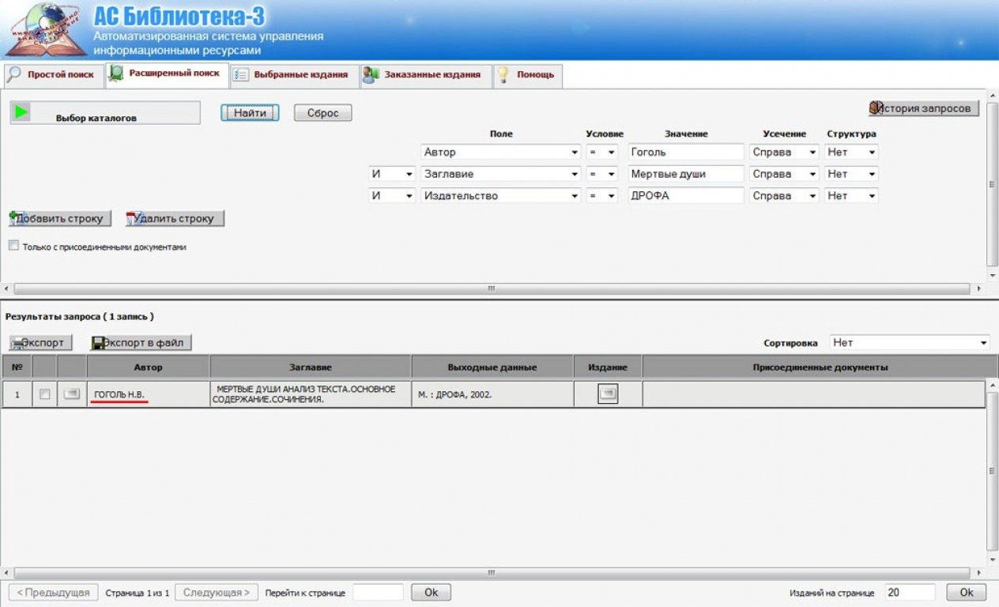Viewport: 999px width, 607px height.
Task: Save results with Экспорт в файл
Action: tap(141, 343)
